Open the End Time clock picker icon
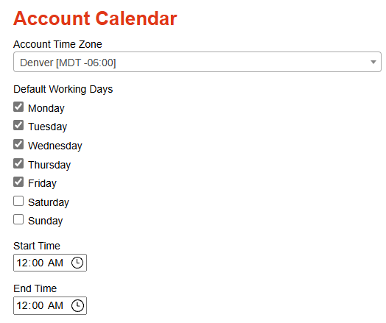The height and width of the screenshot is (323, 386). 77,305
